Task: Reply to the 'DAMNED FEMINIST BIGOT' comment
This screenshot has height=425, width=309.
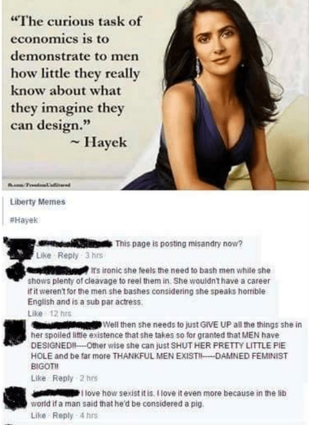Action: (x=63, y=378)
